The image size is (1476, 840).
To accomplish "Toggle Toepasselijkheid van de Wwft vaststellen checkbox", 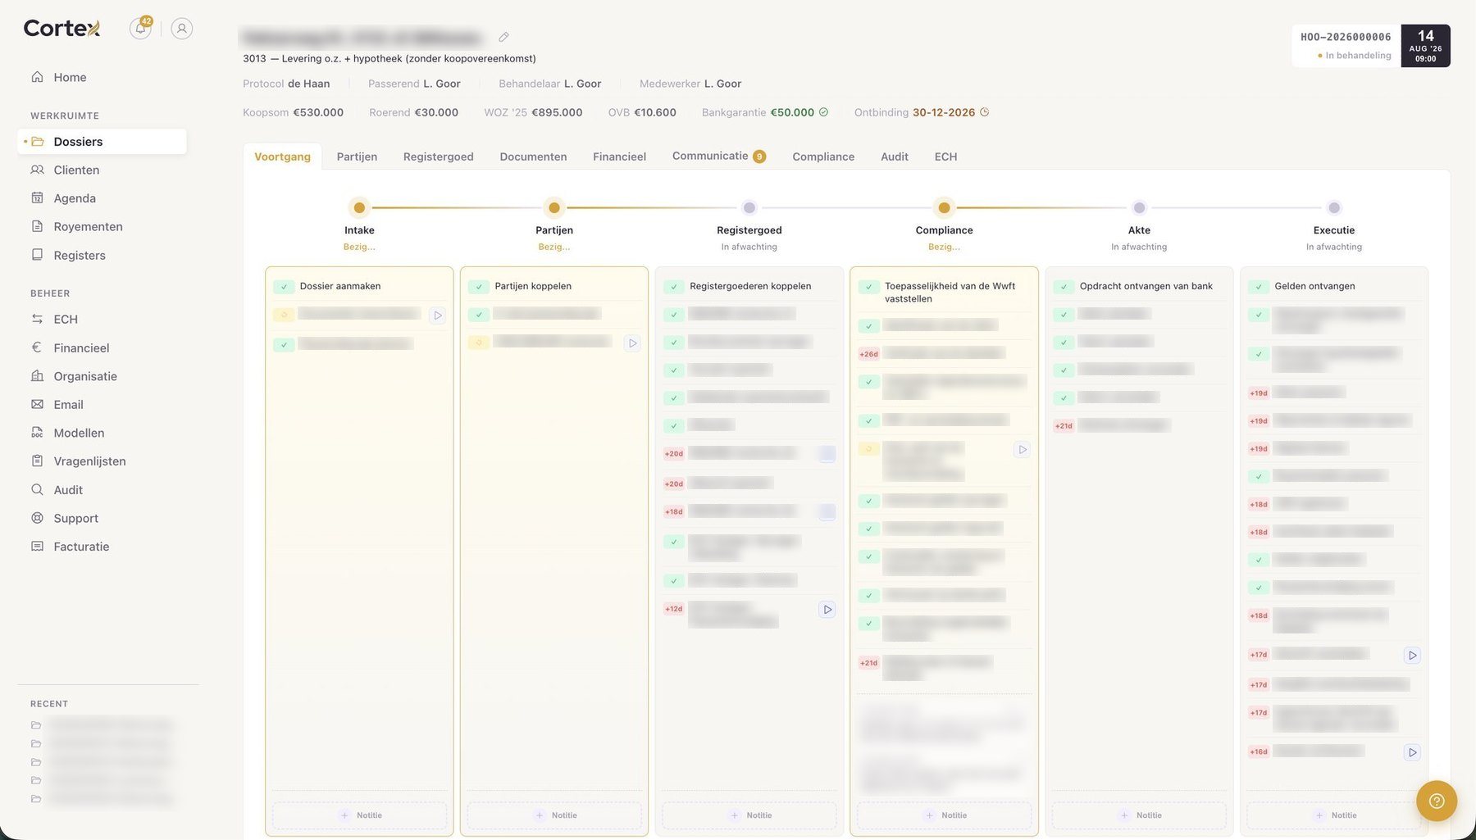I will point(869,287).
